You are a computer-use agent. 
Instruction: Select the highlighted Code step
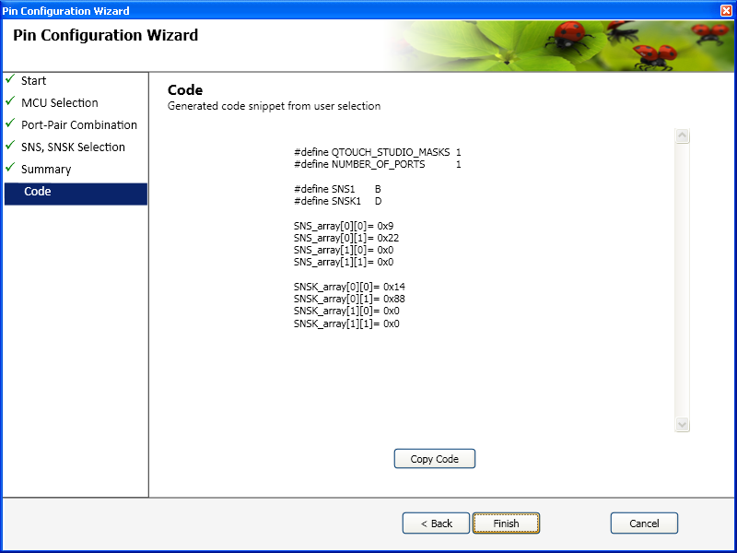(76, 194)
